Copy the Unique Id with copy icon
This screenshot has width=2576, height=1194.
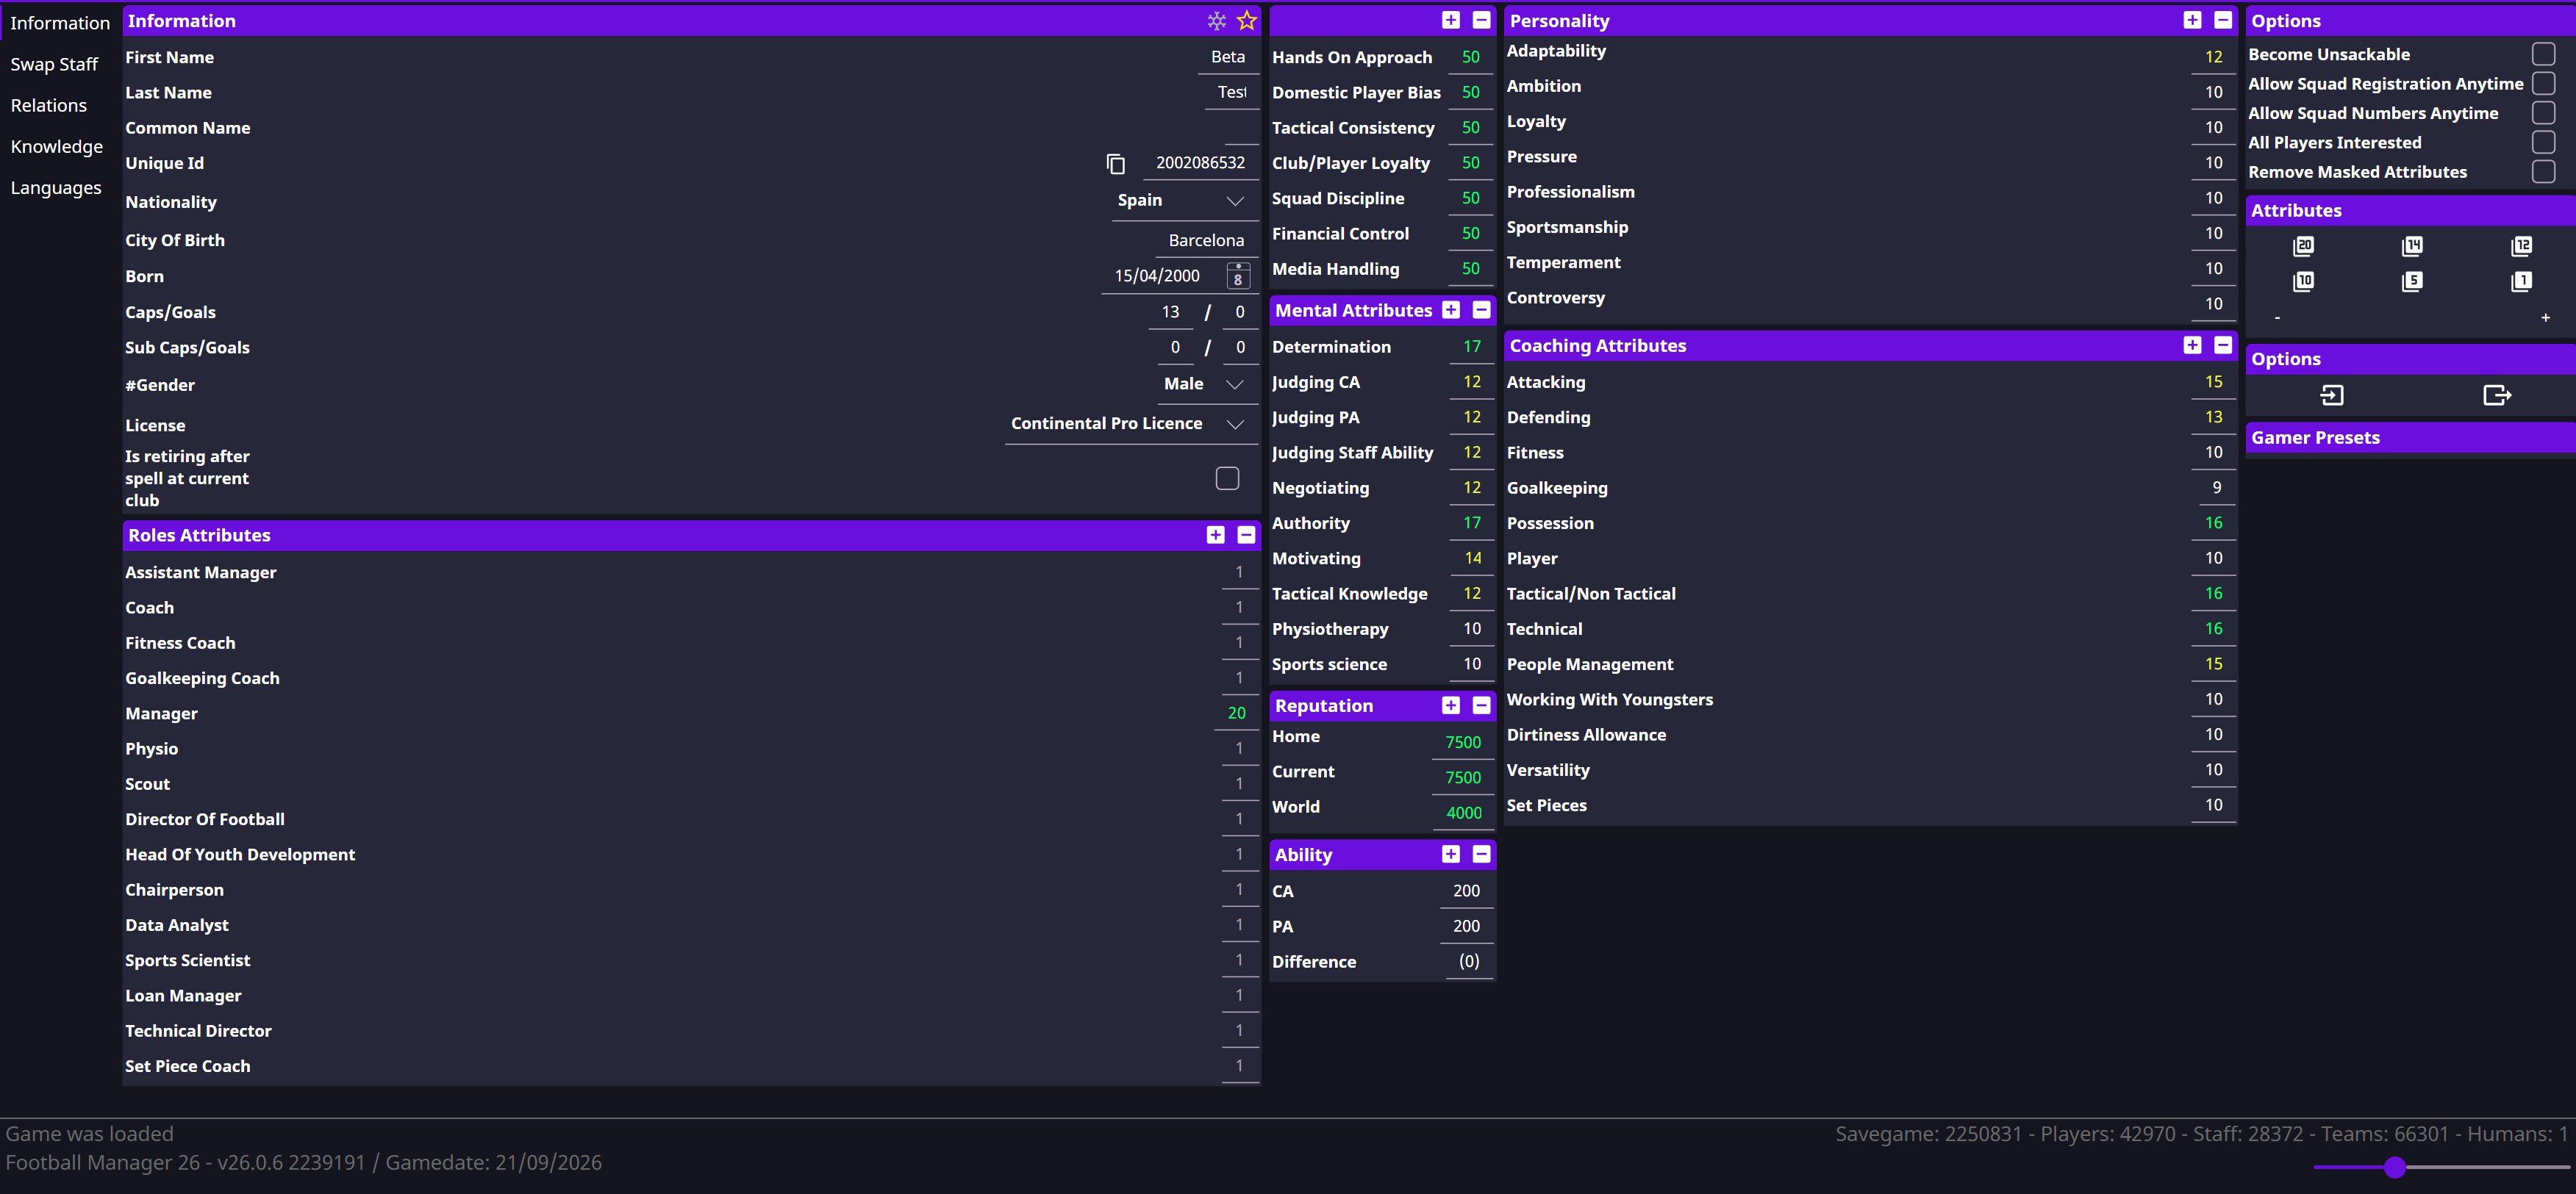pos(1115,164)
